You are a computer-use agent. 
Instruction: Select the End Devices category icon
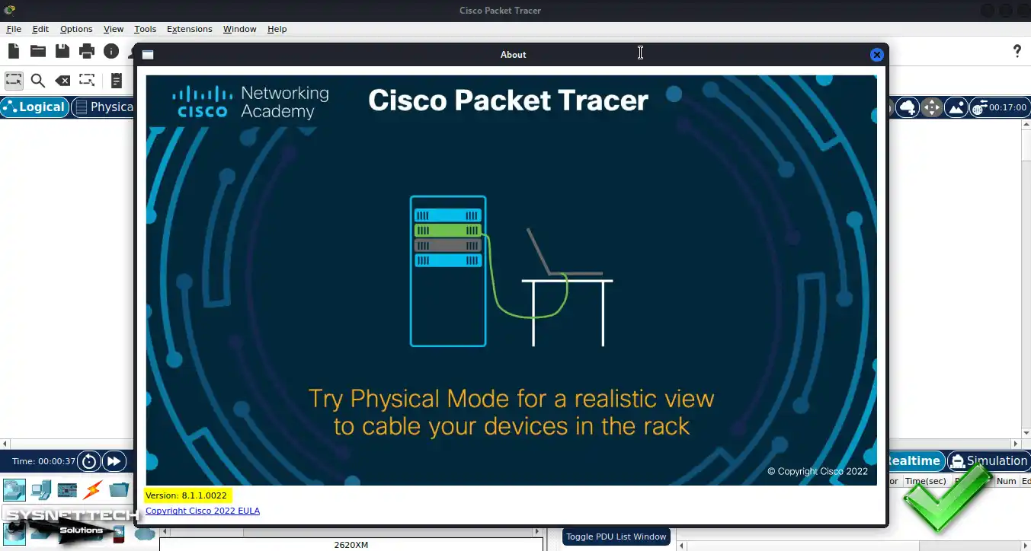pyautogui.click(x=40, y=489)
